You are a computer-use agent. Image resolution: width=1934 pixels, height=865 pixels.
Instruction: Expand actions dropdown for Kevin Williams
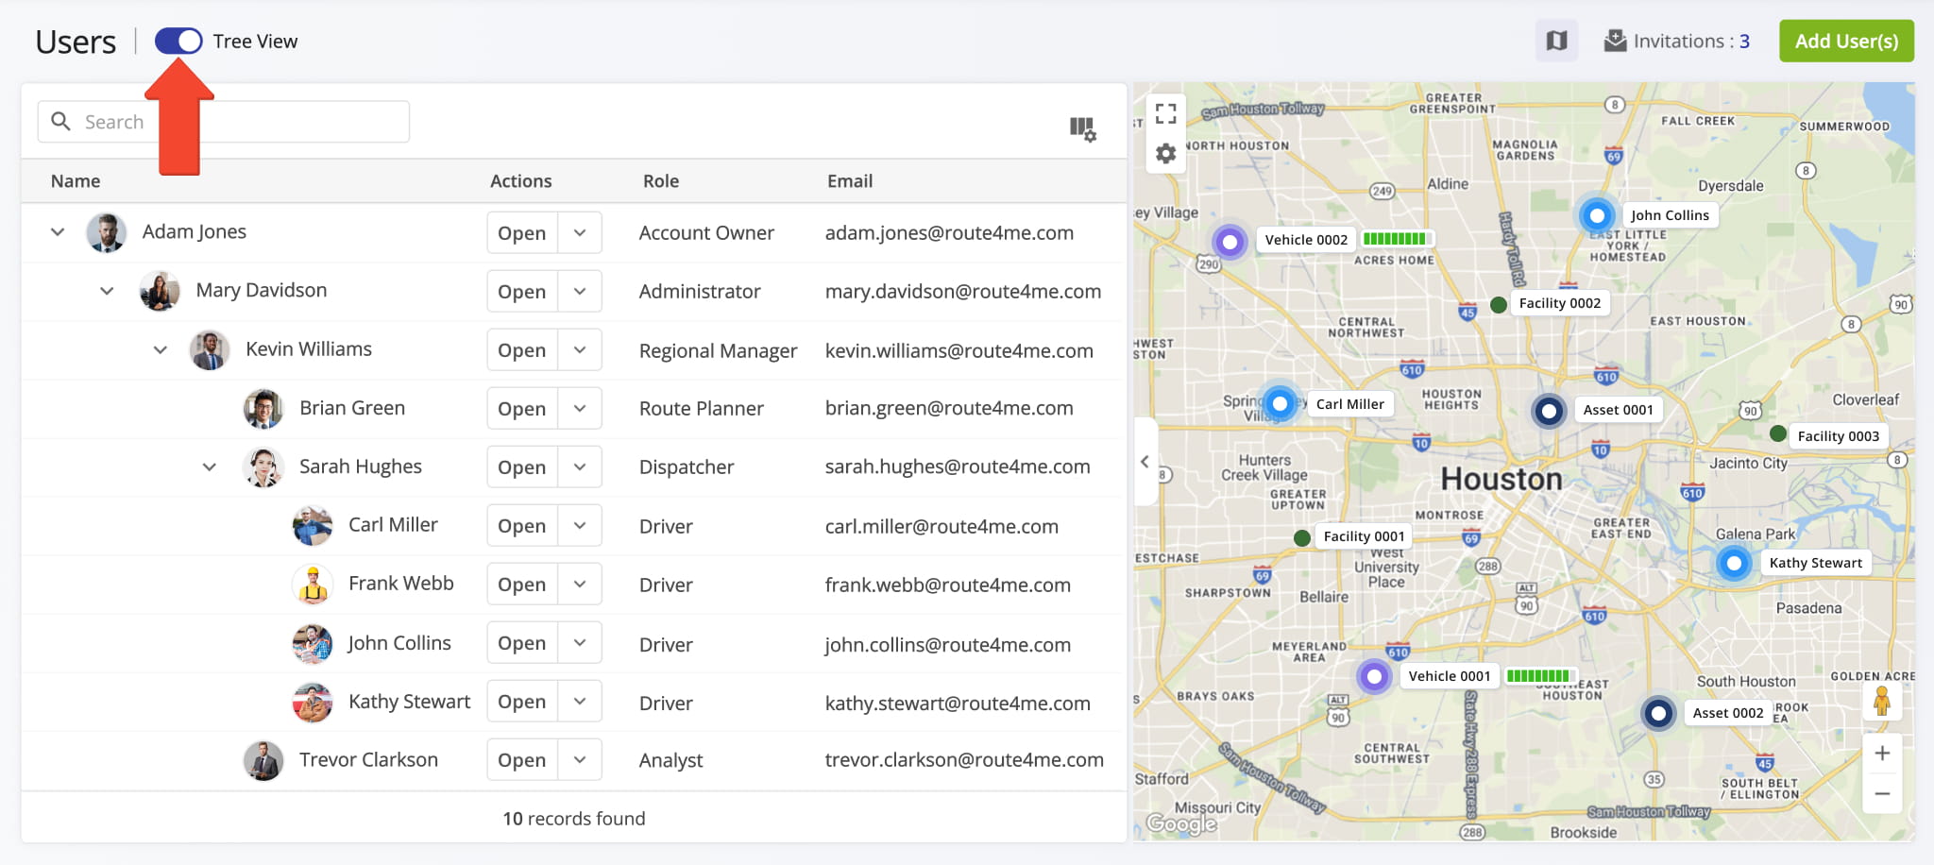click(580, 350)
